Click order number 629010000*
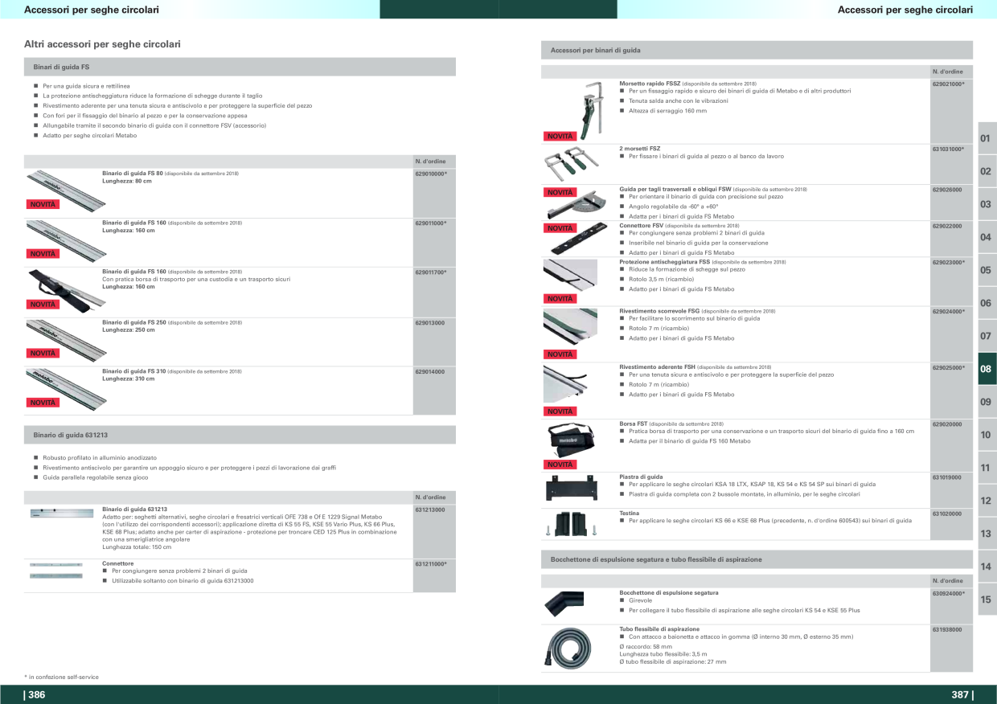Screen dimensions: 997x704 (431, 174)
